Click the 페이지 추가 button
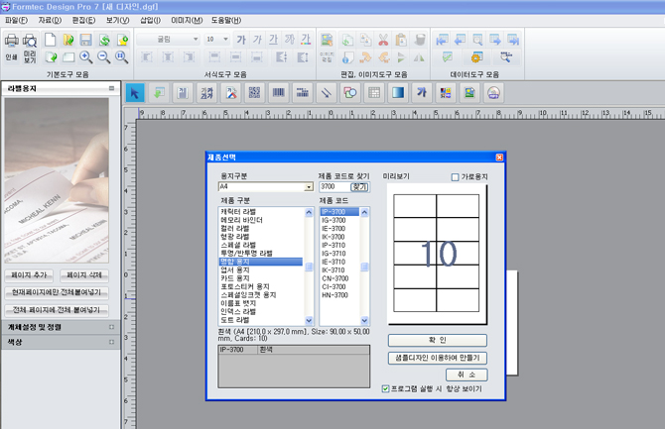 click(x=29, y=275)
